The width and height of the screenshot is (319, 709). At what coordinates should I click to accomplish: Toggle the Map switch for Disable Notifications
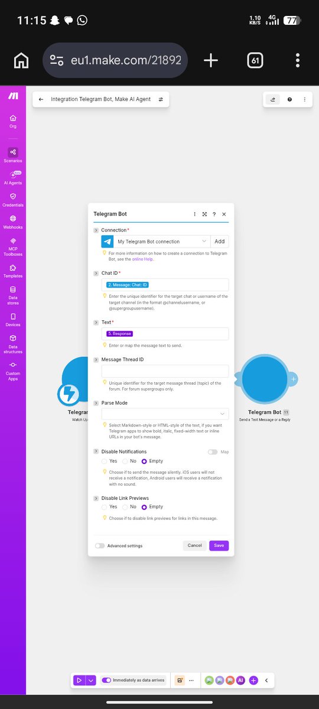[213, 452]
